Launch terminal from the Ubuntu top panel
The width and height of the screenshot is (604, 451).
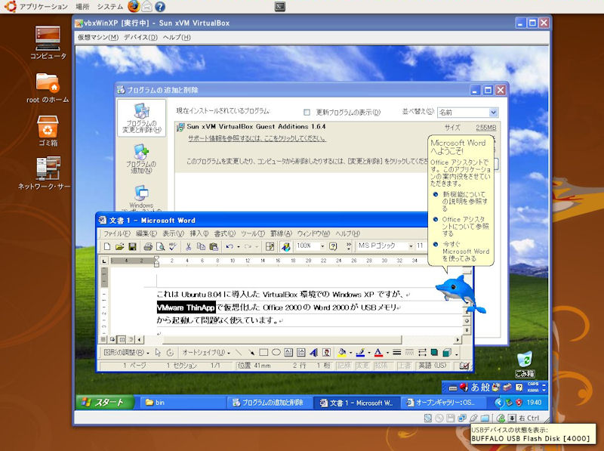pos(279,7)
